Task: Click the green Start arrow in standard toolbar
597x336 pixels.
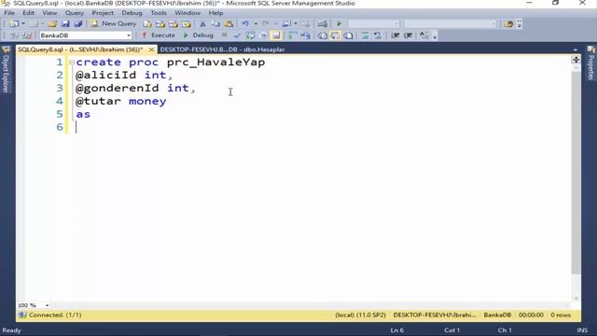Action: [339, 23]
